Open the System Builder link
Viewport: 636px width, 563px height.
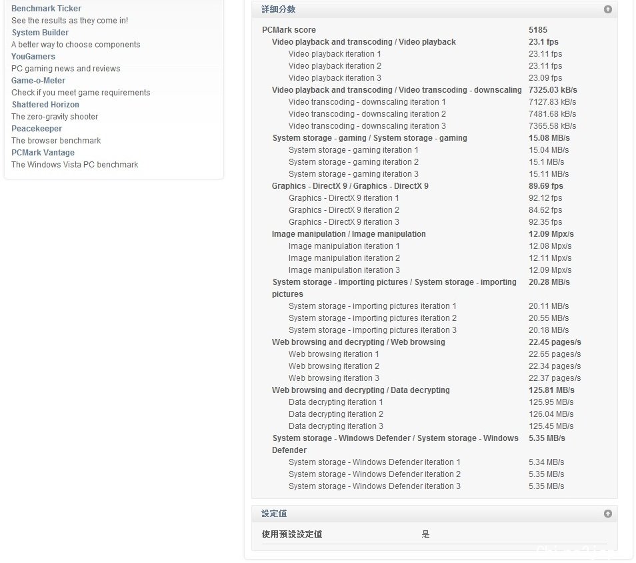[x=40, y=33]
